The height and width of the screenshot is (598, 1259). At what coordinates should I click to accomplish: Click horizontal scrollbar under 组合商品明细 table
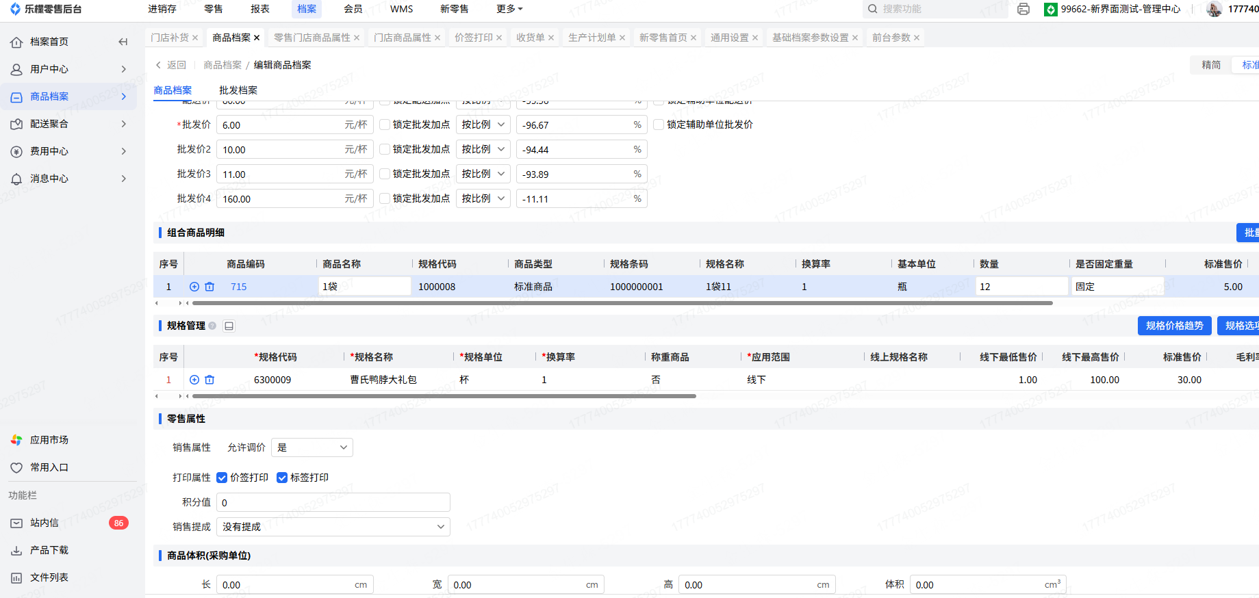click(622, 302)
